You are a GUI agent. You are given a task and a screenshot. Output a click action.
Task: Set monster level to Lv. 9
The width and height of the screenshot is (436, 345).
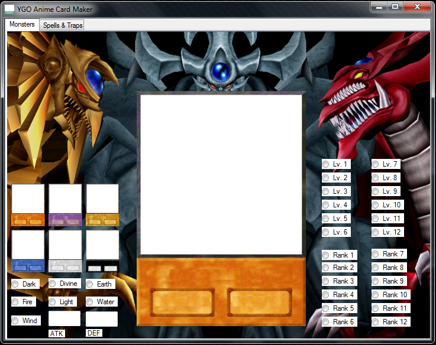386,191
